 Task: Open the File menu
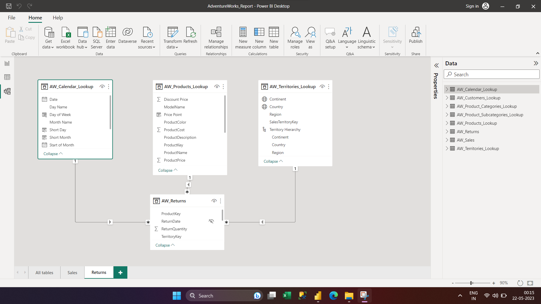(12, 18)
